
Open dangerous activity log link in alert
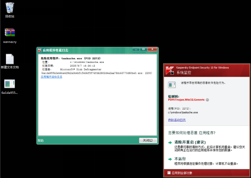(x=177, y=120)
